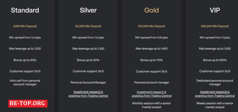This screenshot has height=112, width=238.
Task: Select the VIP account heading
Action: tap(215, 10)
